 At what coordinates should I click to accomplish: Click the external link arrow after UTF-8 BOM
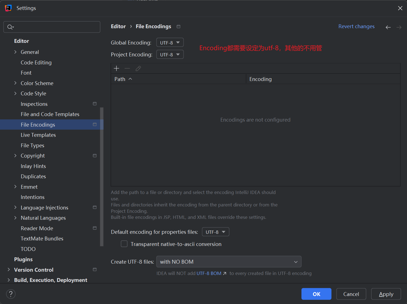(x=225, y=273)
